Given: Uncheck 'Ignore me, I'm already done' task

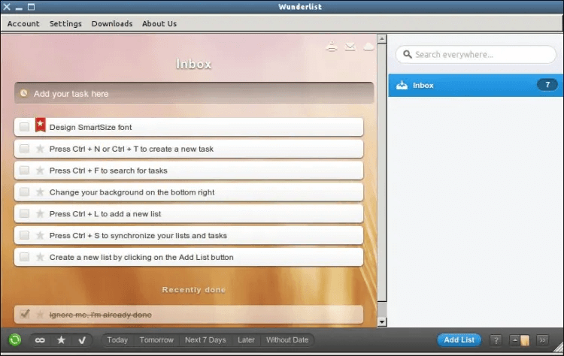Looking at the screenshot, I should click(25, 315).
